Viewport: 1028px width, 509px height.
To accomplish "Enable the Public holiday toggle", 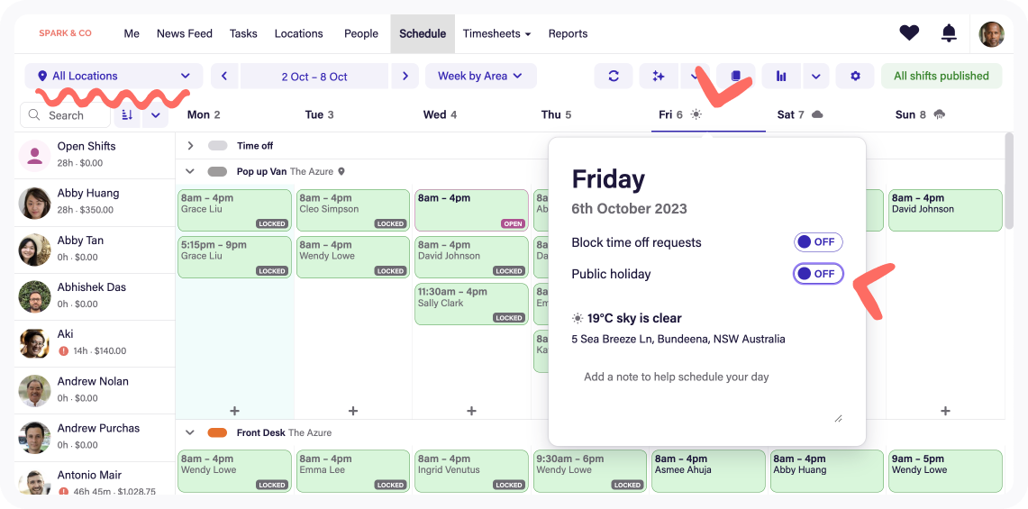I will tap(818, 274).
